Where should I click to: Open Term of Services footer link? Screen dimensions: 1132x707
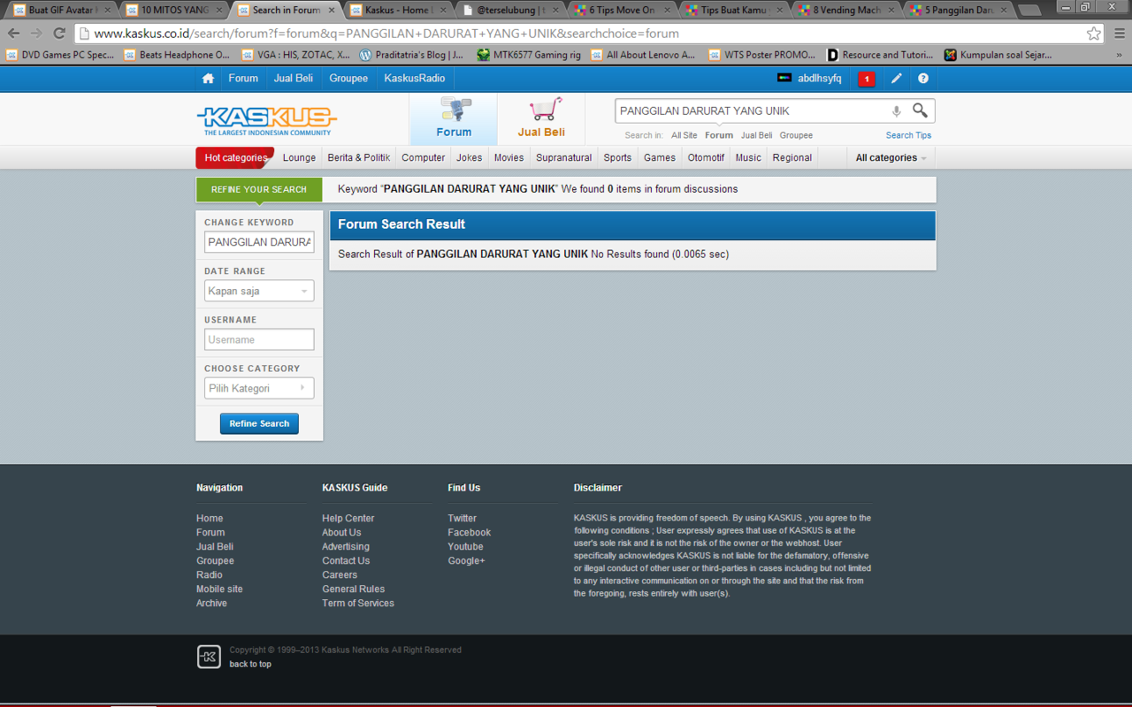(358, 604)
